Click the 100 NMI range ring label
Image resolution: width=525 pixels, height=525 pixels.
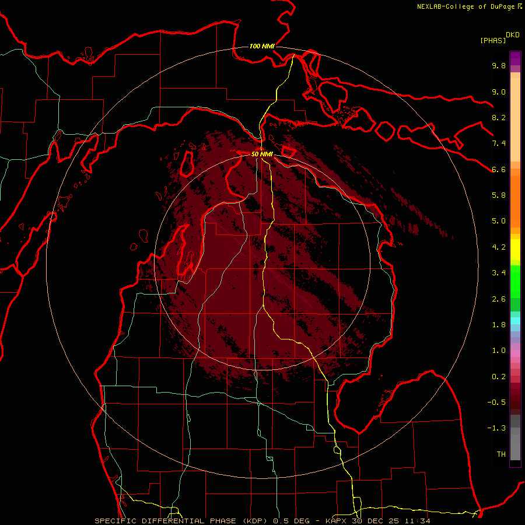tap(262, 46)
